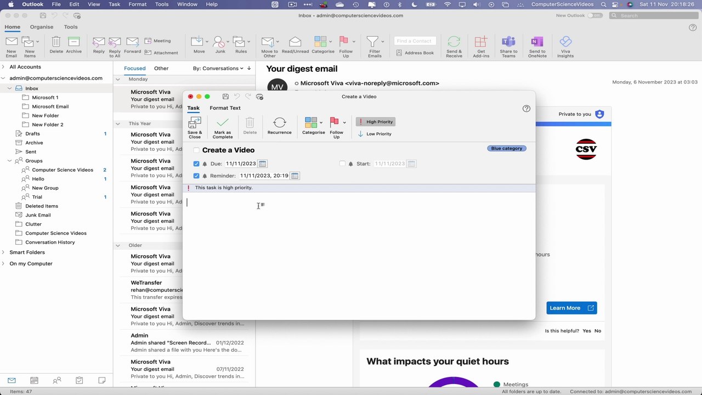Switch to Tasks view in bottom bar

pos(79,380)
